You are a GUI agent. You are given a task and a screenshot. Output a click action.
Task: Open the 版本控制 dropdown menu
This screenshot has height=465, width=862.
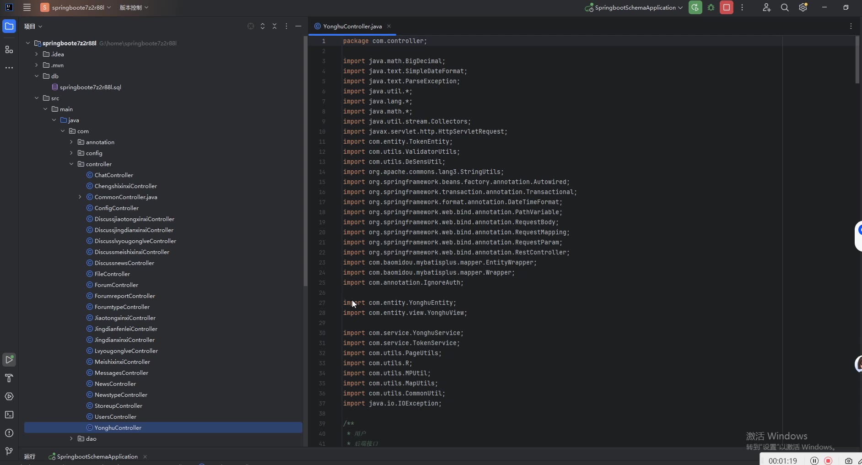click(x=134, y=8)
